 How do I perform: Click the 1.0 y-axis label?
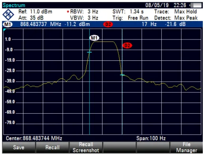(x=8, y=39)
